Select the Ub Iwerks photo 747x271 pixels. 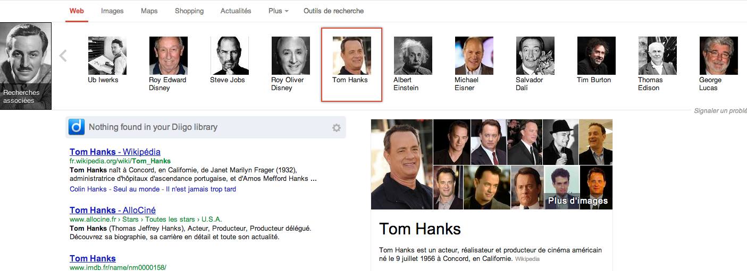[107, 56]
